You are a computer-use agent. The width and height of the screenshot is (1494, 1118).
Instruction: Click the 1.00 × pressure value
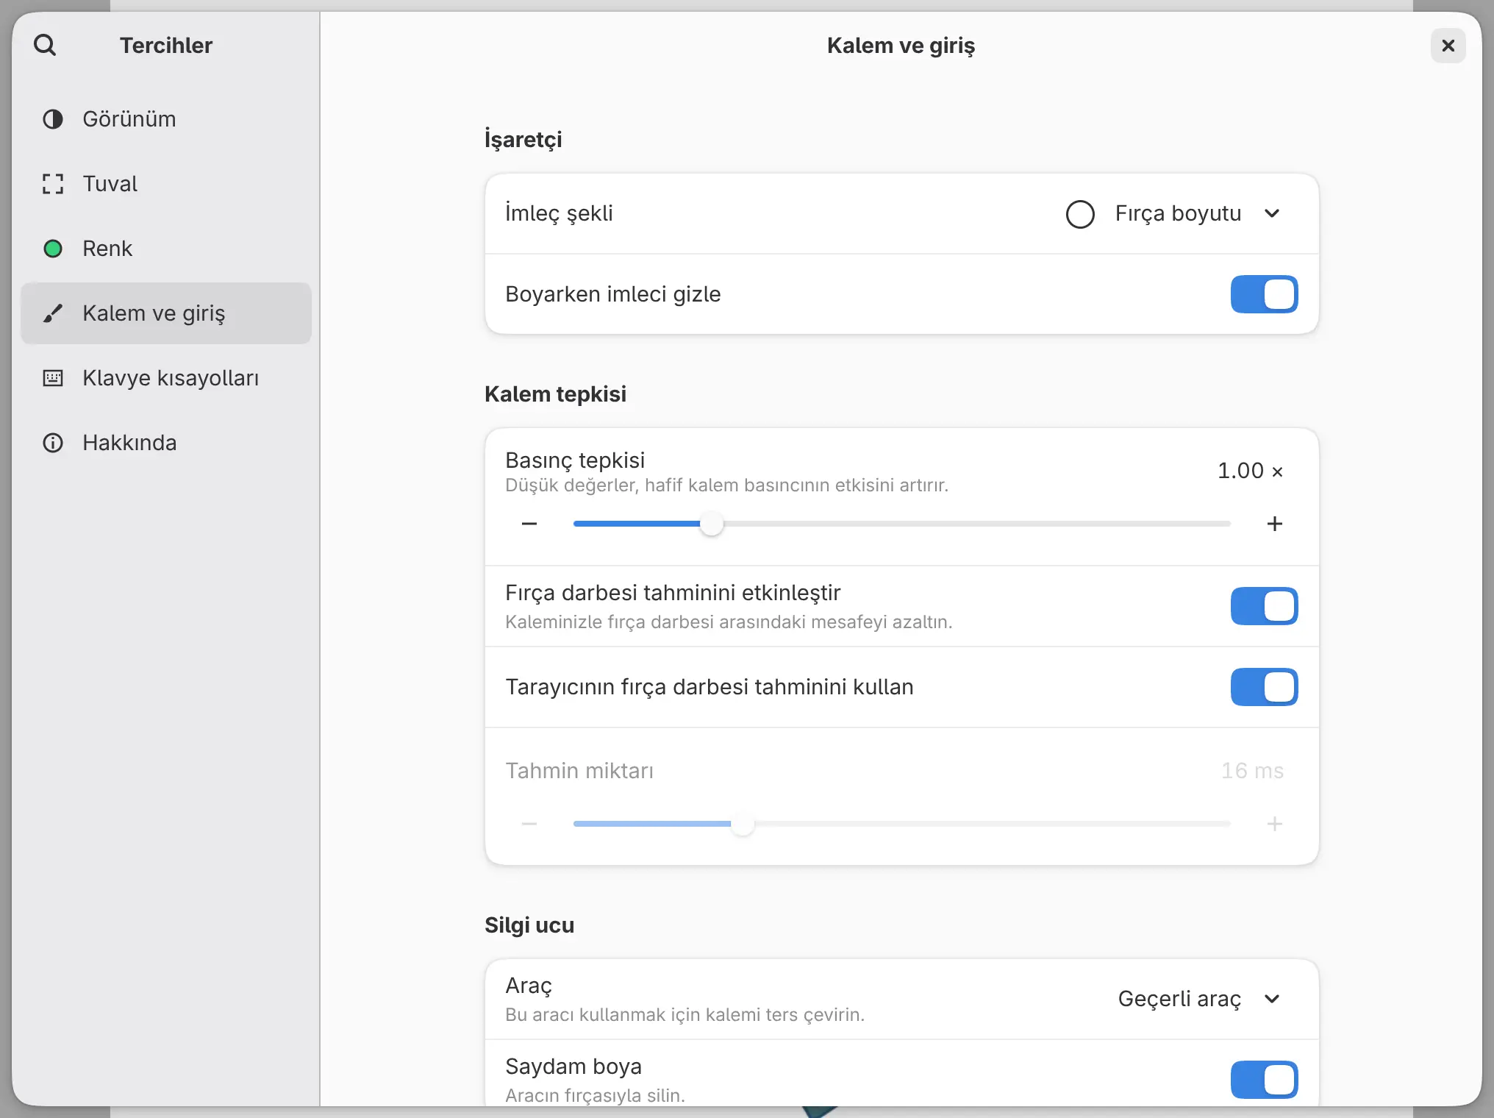[1251, 471]
